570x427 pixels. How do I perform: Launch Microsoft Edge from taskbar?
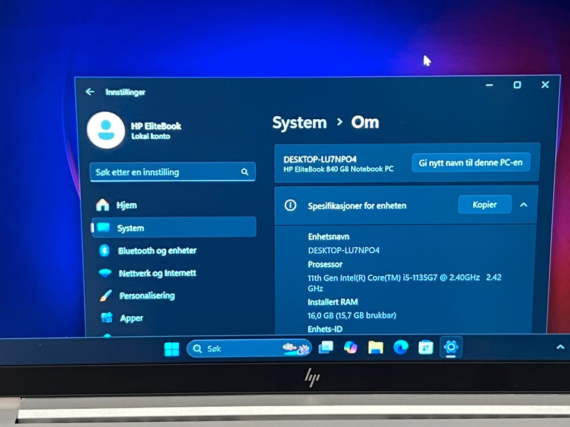[x=401, y=348]
